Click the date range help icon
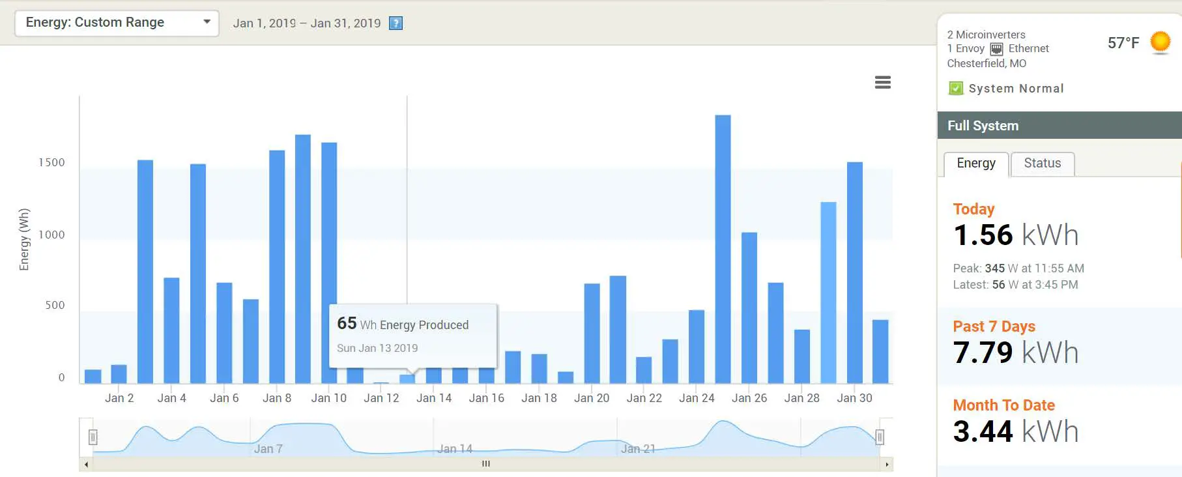Screen dimensions: 1182x477 point(396,23)
